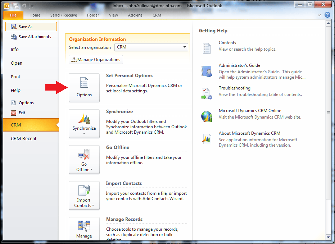Click the red Exit icon in the sidebar
The image size is (335, 244).
(13, 113)
